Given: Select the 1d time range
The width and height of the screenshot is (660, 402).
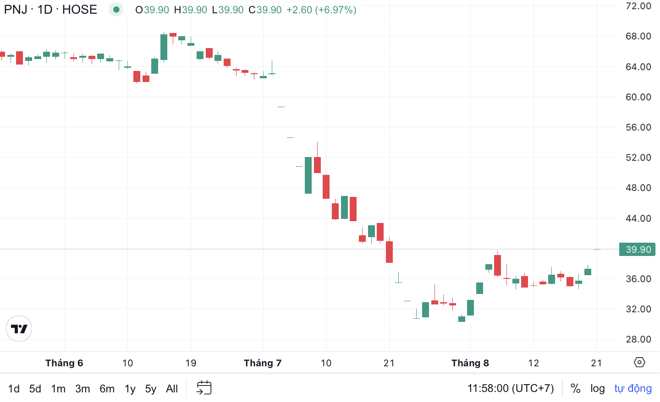Looking at the screenshot, I should pyautogui.click(x=14, y=388).
